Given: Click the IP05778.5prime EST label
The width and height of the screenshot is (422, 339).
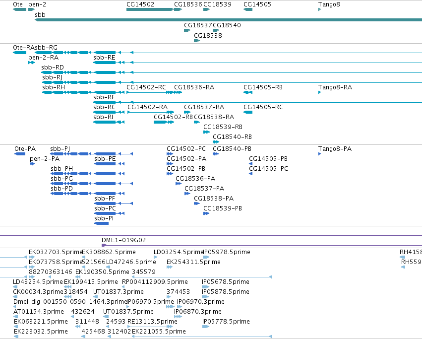Looking at the screenshot, I should [x=226, y=322].
